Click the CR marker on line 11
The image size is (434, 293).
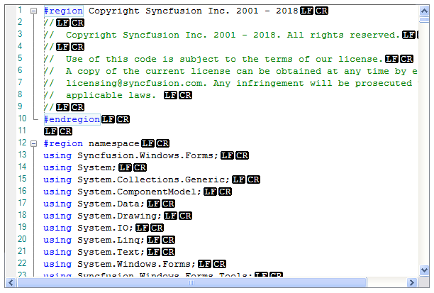point(65,131)
